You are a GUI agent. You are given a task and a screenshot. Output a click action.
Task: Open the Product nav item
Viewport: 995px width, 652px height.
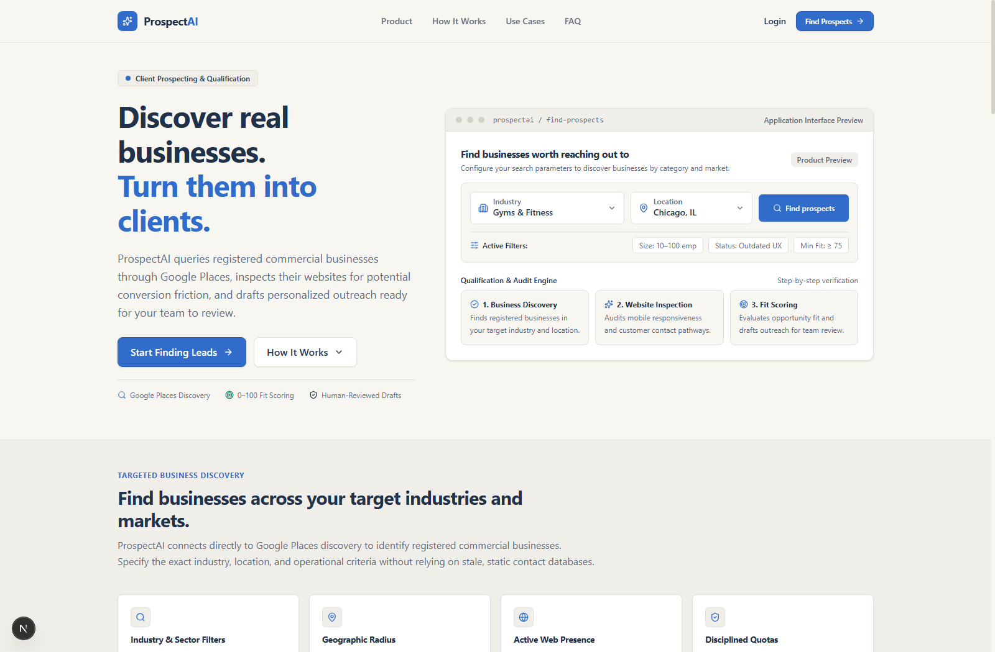[397, 21]
